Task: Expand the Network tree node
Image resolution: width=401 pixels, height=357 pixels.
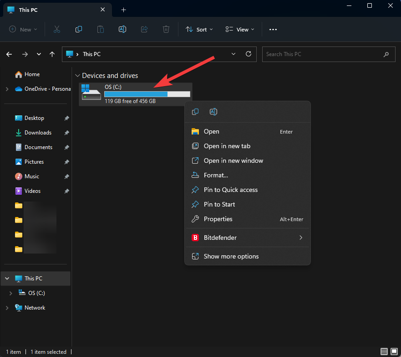Action: click(x=7, y=308)
